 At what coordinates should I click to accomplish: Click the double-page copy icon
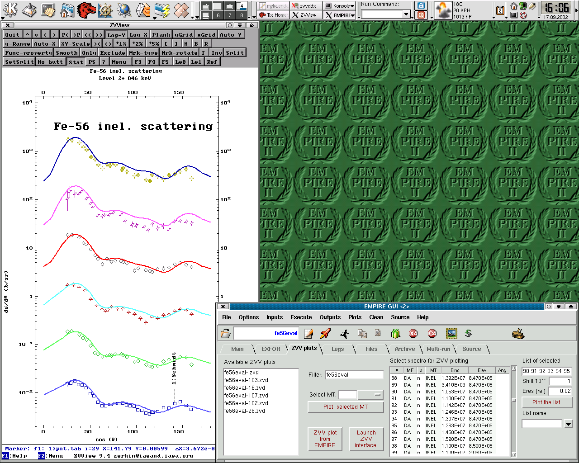[x=362, y=334]
